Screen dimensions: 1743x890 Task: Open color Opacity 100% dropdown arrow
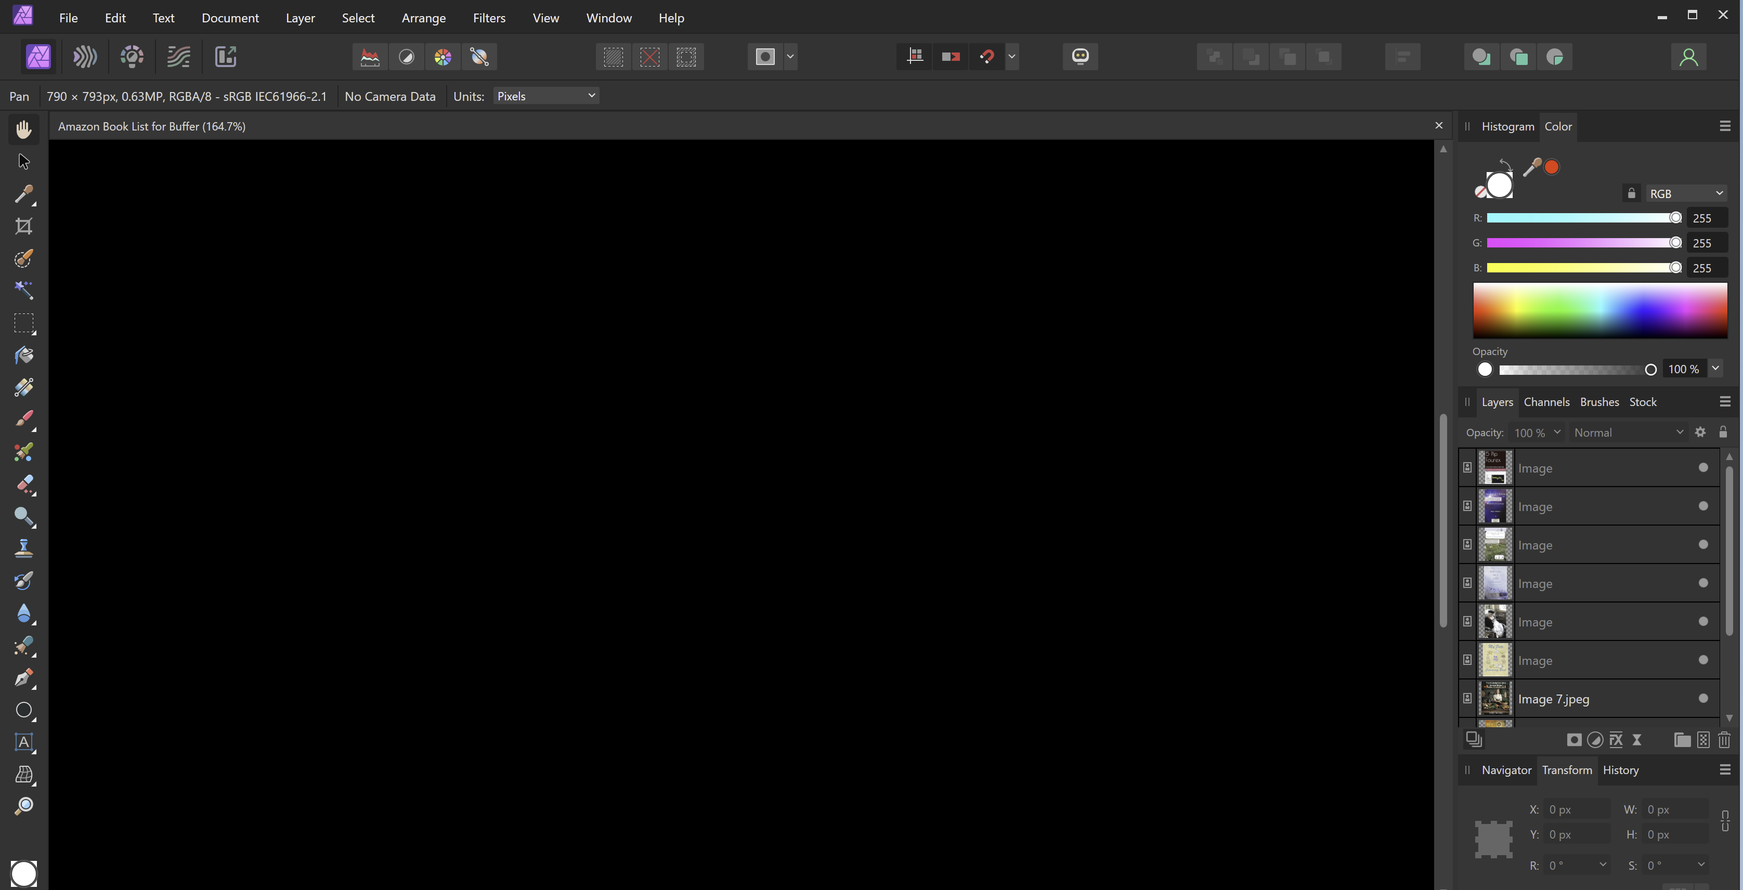[1715, 369]
